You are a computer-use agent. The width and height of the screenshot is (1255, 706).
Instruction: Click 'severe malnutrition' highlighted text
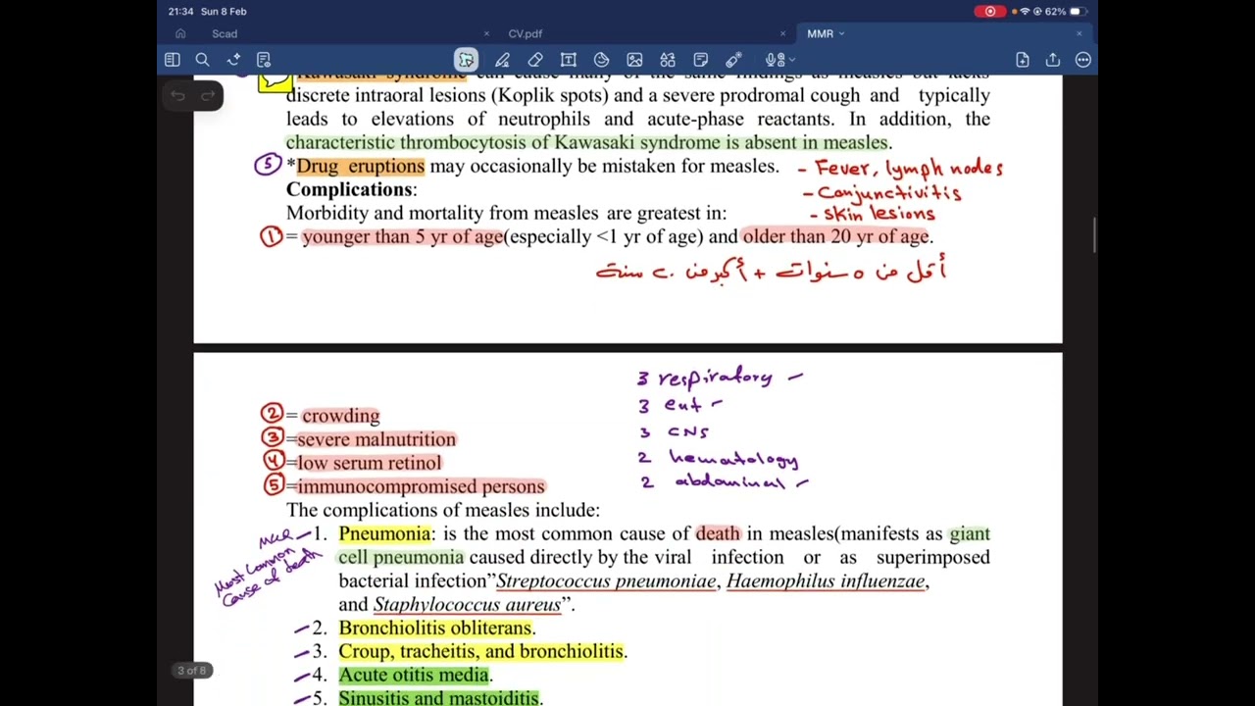[376, 439]
